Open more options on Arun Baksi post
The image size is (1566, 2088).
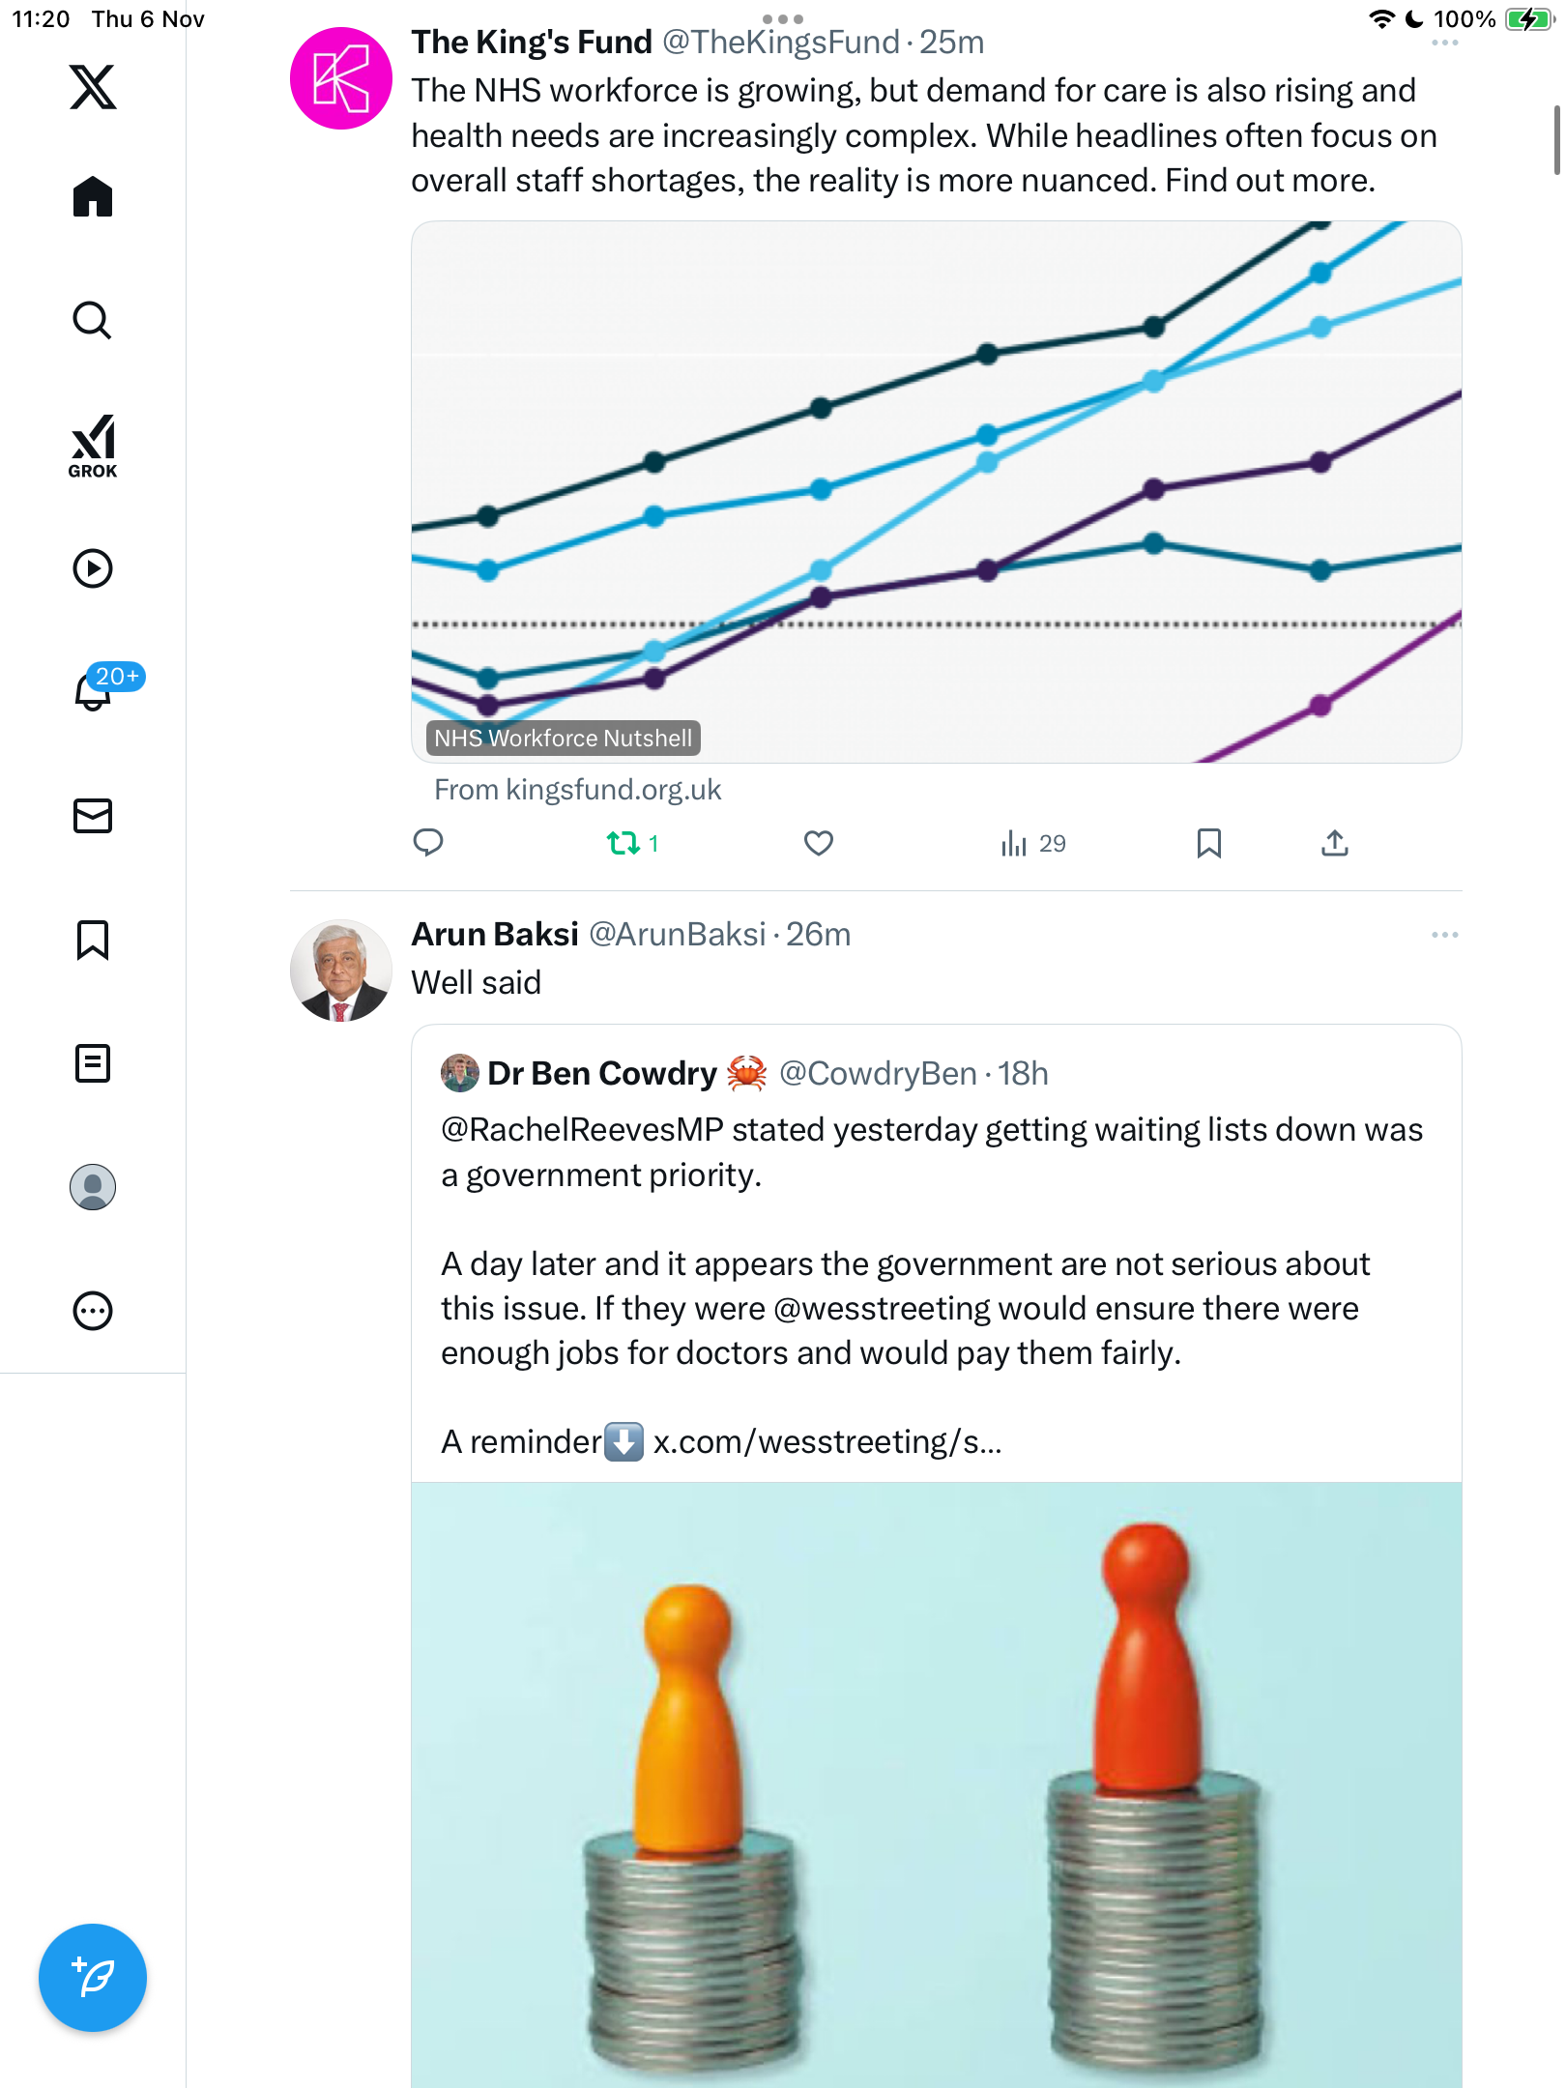point(1444,935)
